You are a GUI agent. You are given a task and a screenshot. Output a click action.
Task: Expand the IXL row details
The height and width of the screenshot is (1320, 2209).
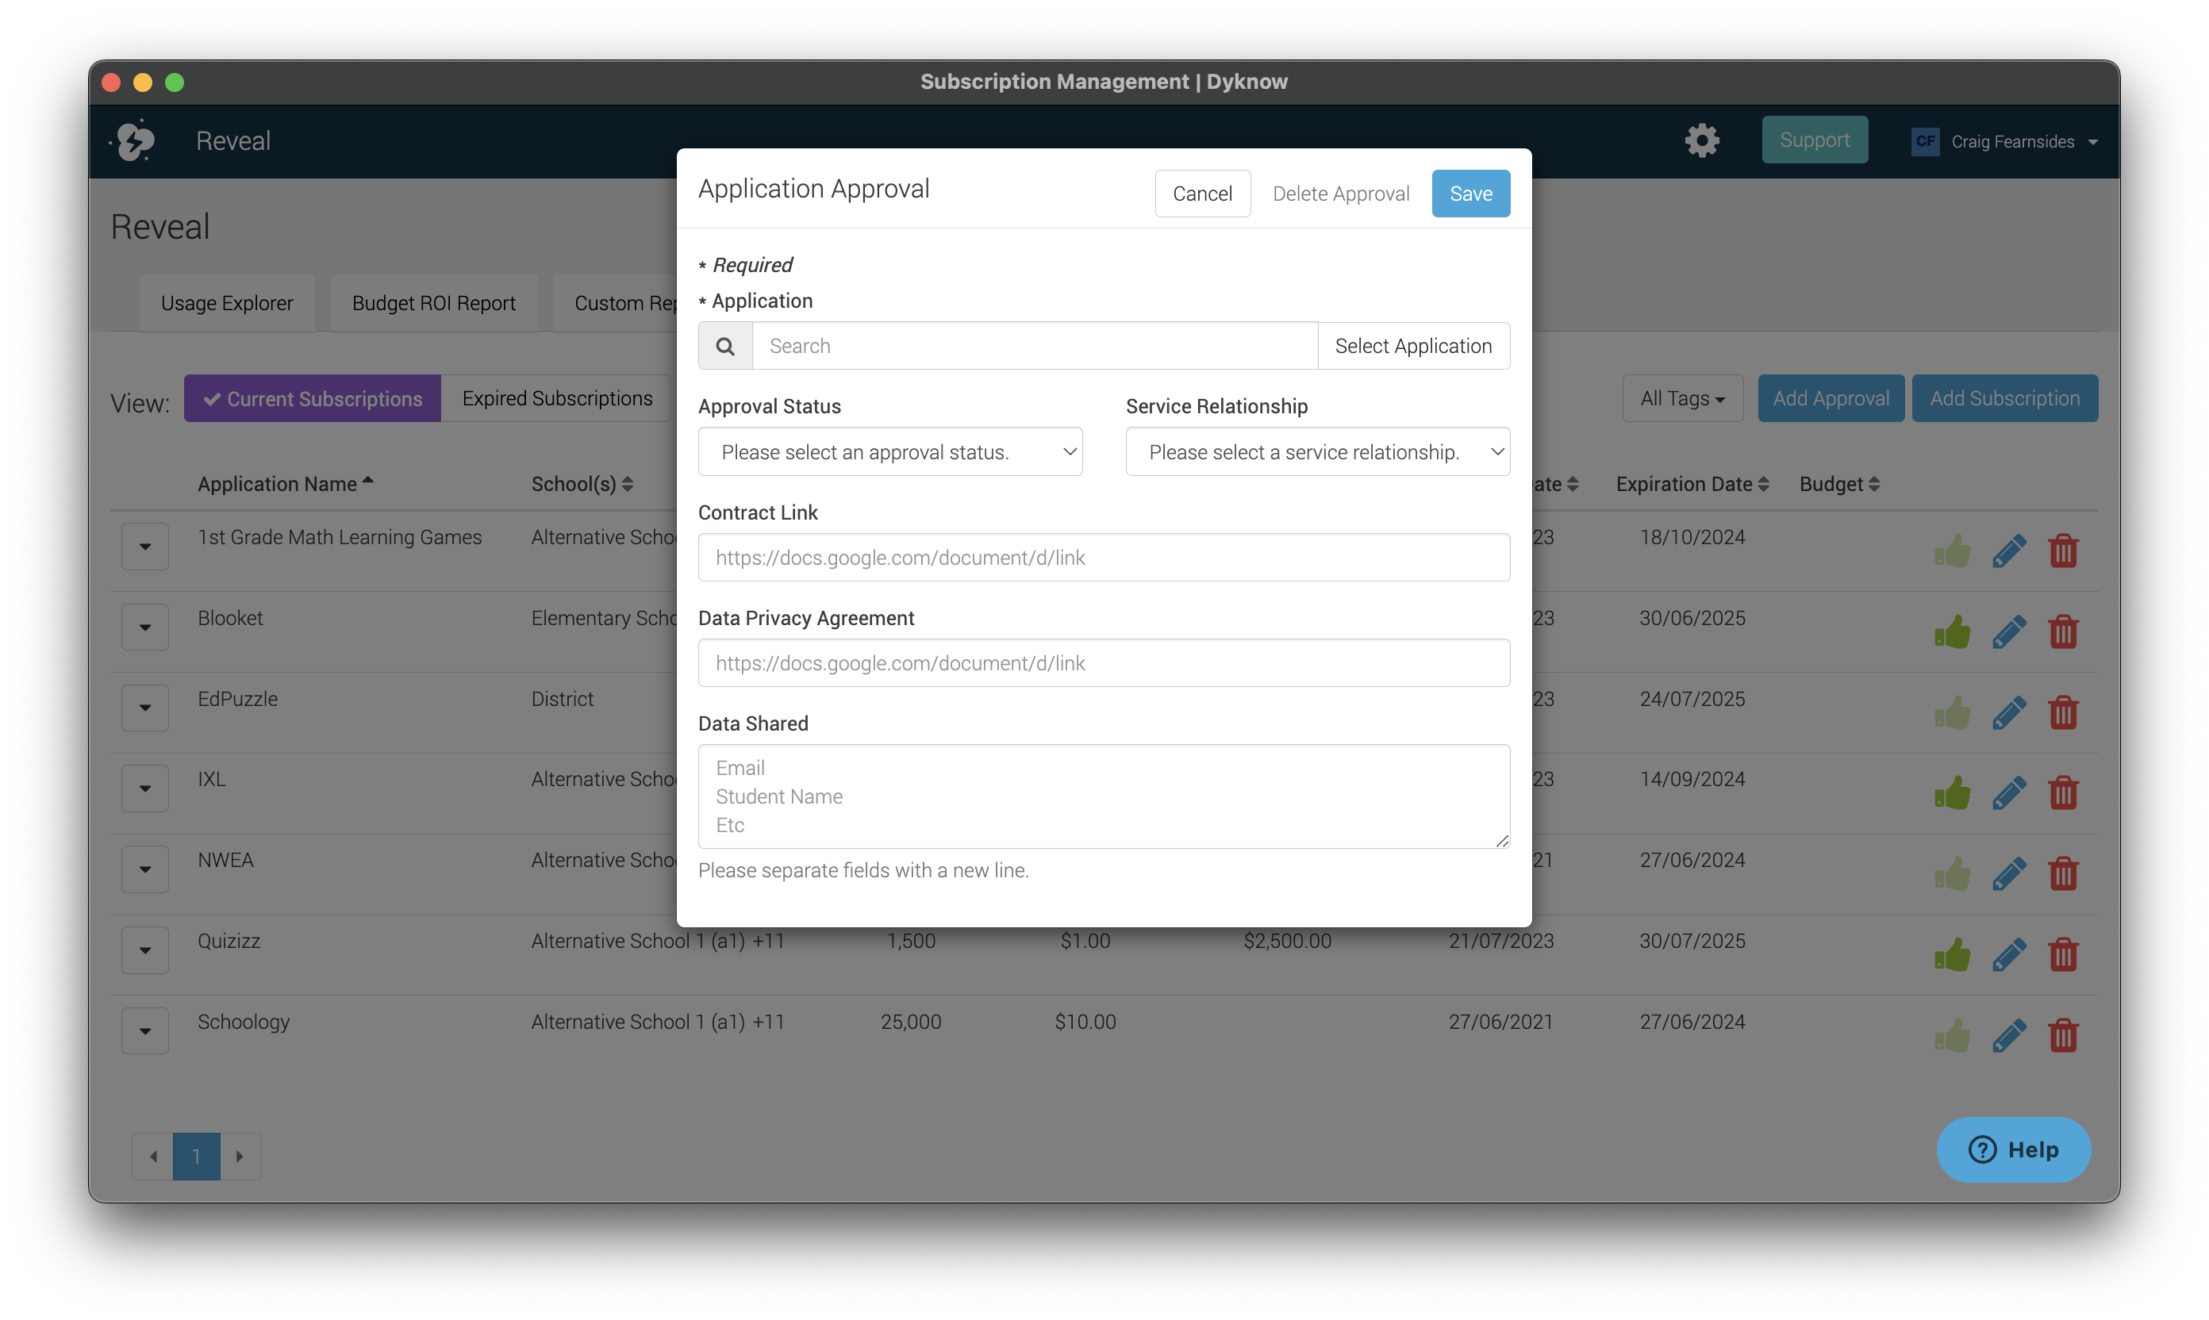(145, 788)
